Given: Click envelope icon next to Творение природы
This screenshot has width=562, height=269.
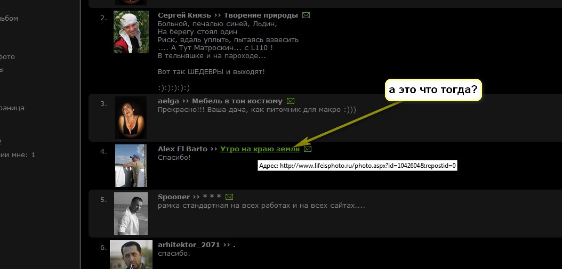Looking at the screenshot, I should click(306, 15).
